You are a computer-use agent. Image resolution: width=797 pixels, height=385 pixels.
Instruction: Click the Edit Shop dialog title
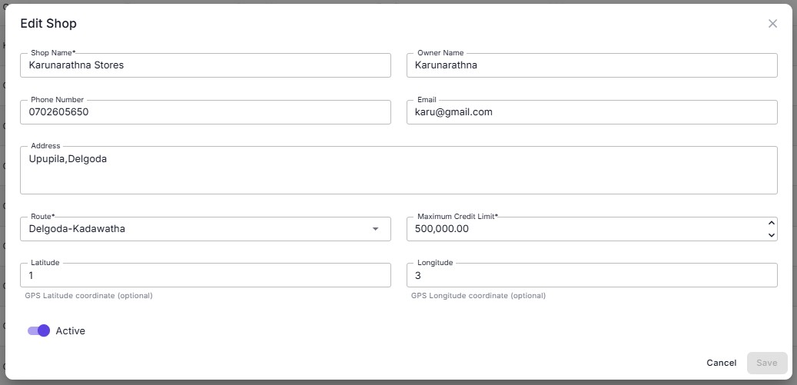pos(48,24)
